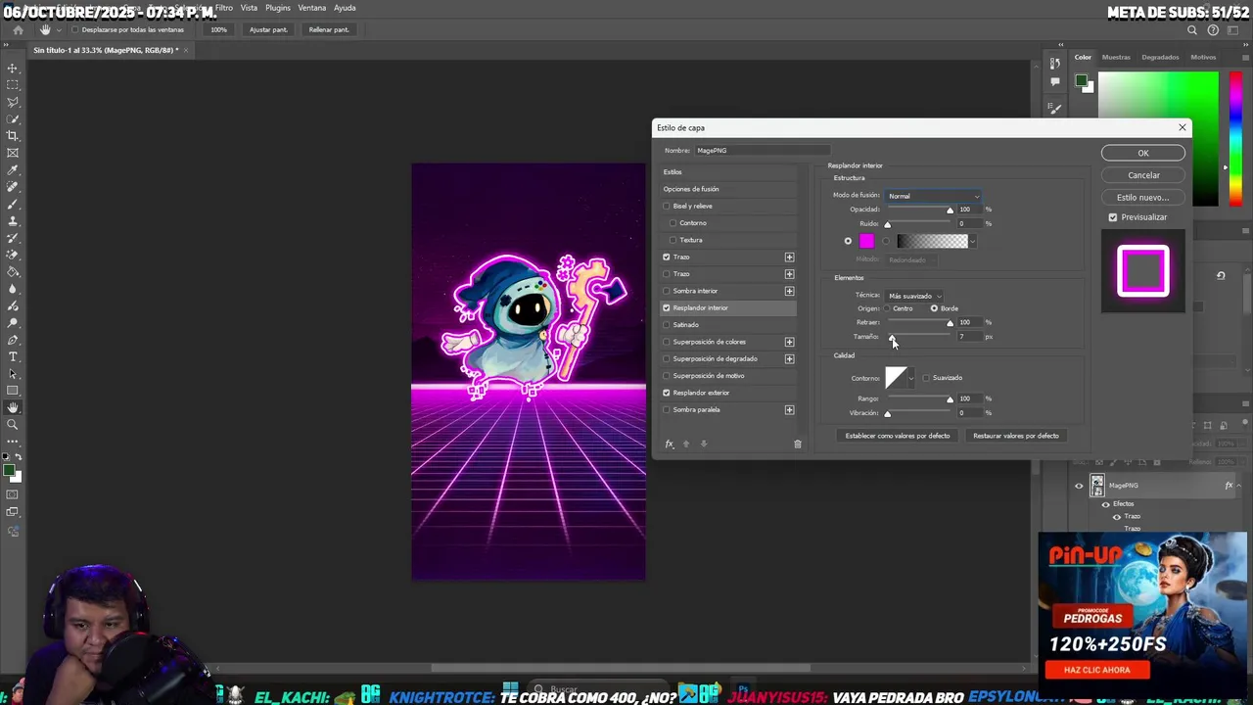Click OK in the Estilo de capa dialog
Viewport: 1253px width, 705px height.
(1143, 153)
